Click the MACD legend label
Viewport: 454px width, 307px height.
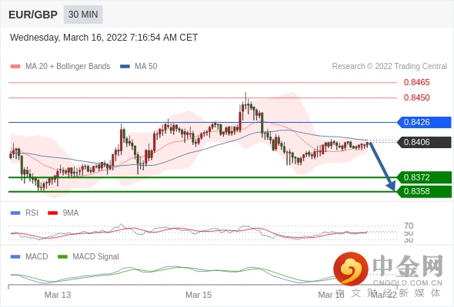(x=37, y=257)
